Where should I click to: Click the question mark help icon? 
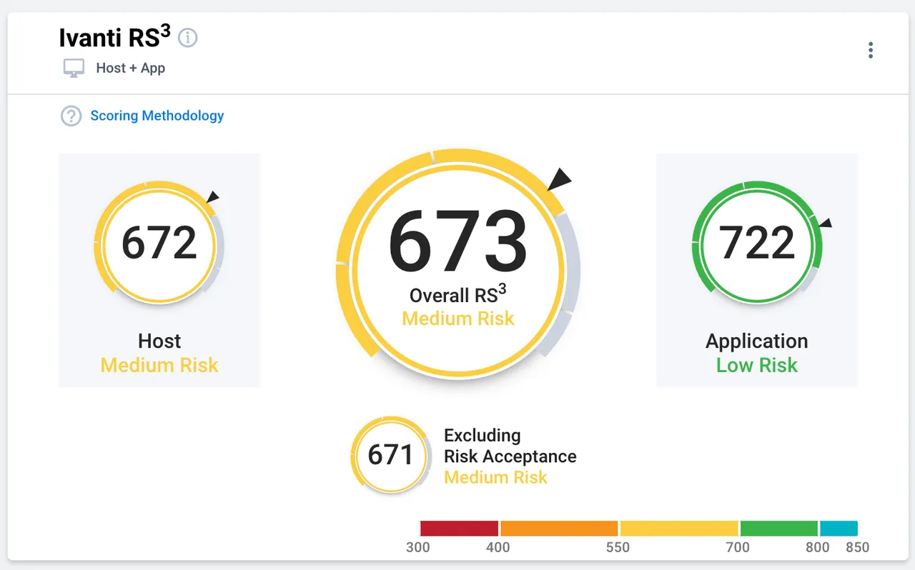(x=71, y=116)
